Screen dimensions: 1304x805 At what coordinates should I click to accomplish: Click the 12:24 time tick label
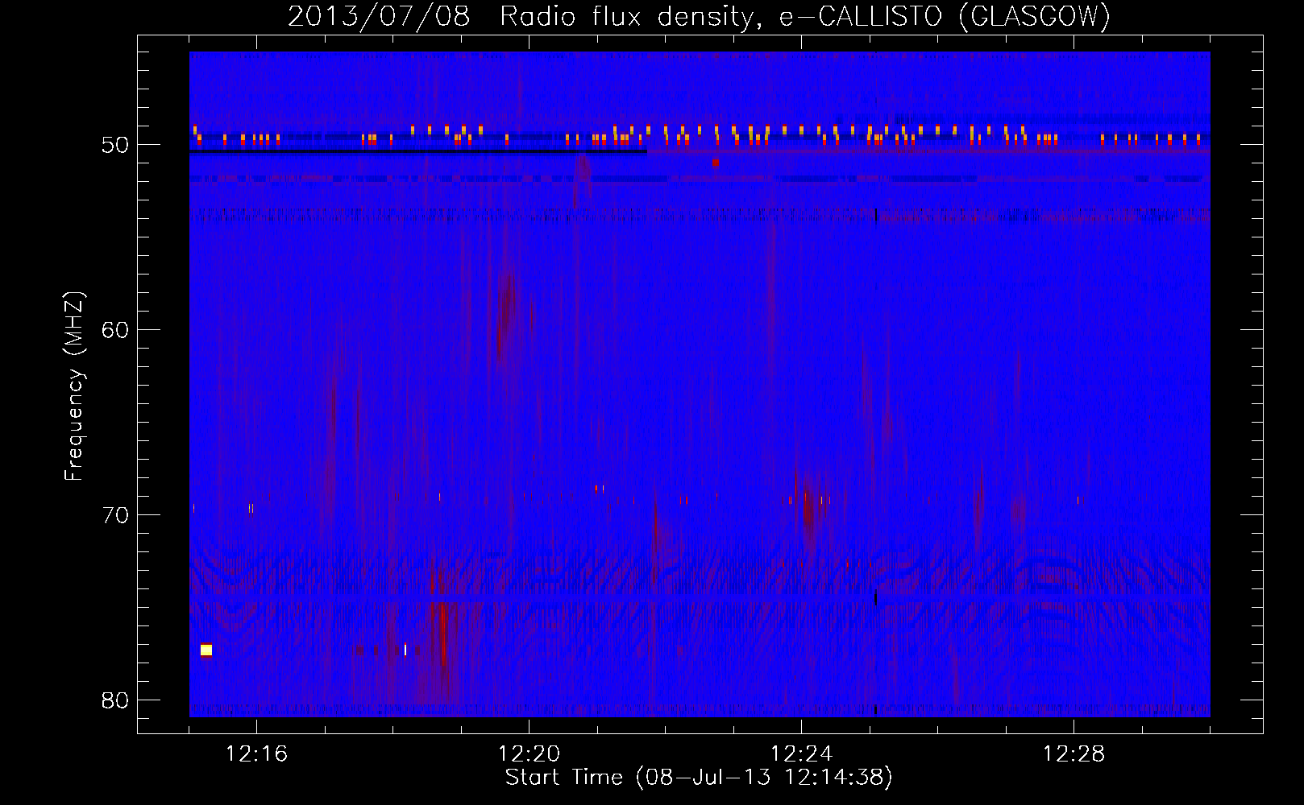point(801,754)
